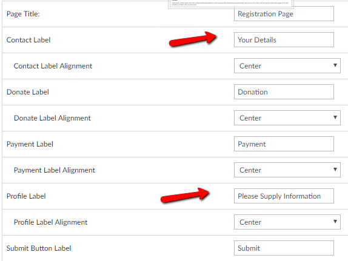Open the Payment Label Alignment combo box
Image resolution: width=348 pixels, height=261 pixels.
(x=287, y=170)
